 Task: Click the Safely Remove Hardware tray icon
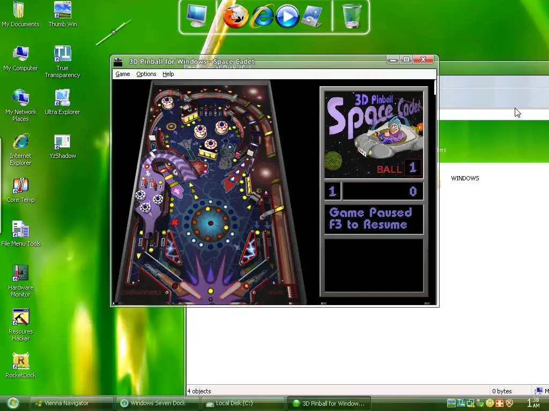point(480,404)
